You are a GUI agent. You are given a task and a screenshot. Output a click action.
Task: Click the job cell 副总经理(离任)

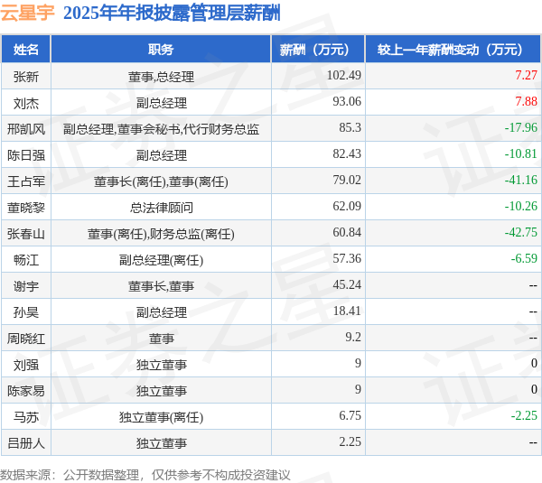(161, 260)
